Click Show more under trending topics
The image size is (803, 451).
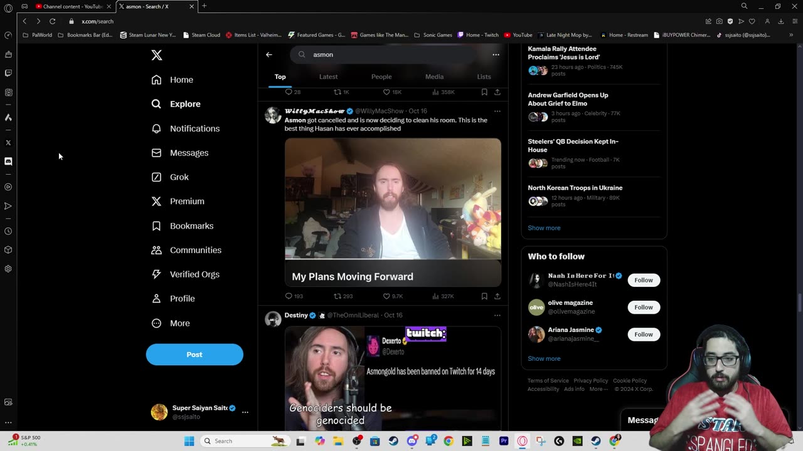click(544, 228)
